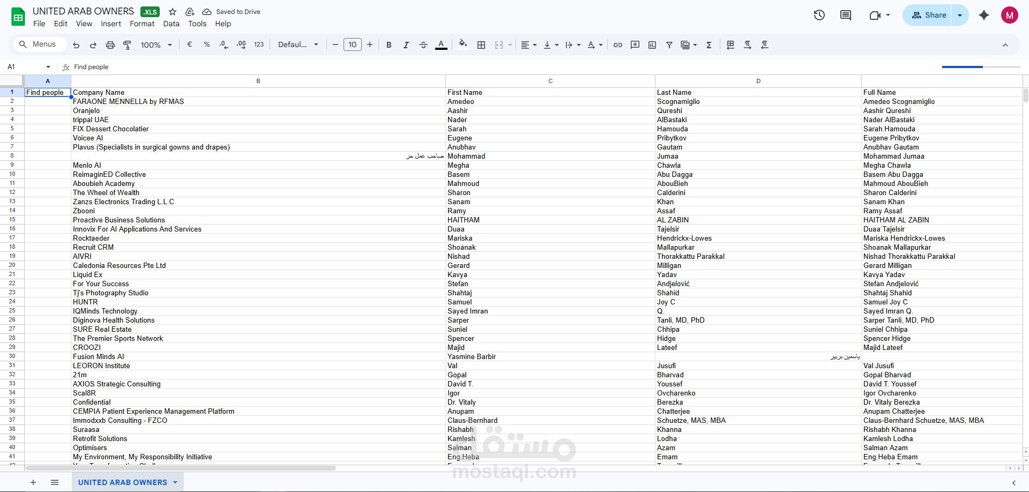The width and height of the screenshot is (1029, 492).
Task: Open the File menu
Action: pos(39,24)
